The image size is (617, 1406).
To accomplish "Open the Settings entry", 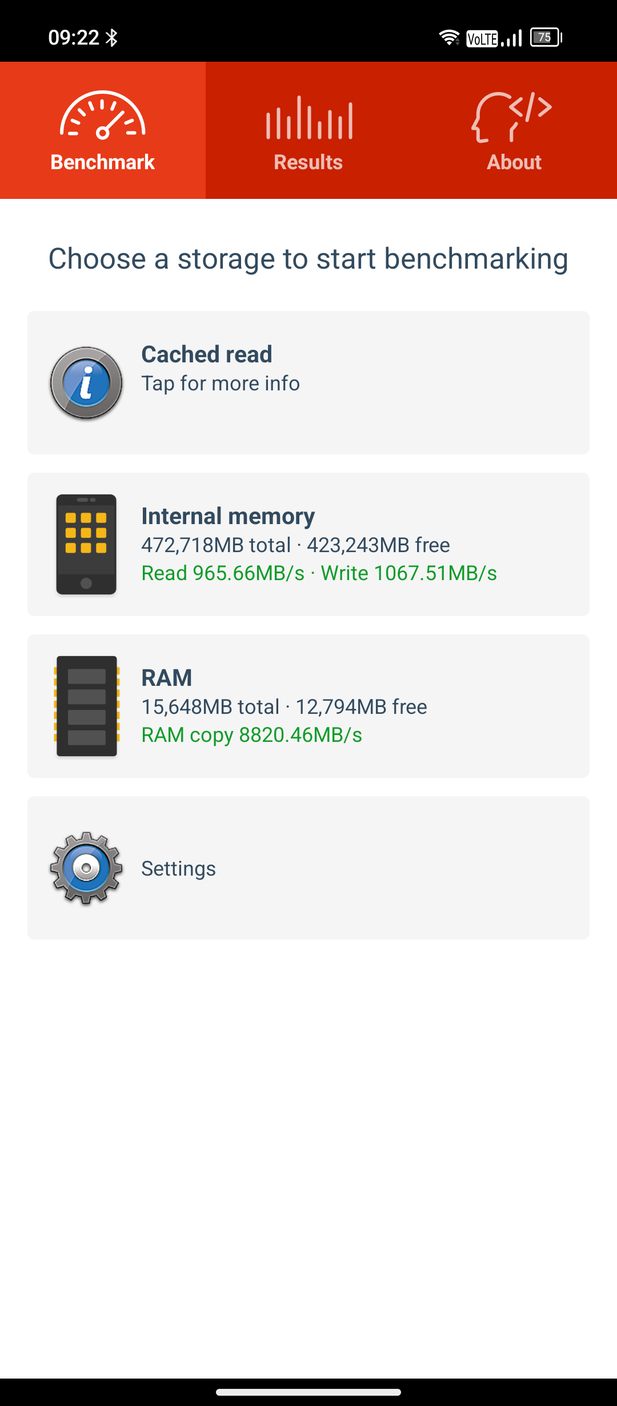I will pos(308,868).
